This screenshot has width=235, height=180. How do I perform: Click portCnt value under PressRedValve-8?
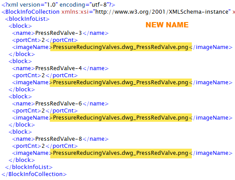click(43, 146)
